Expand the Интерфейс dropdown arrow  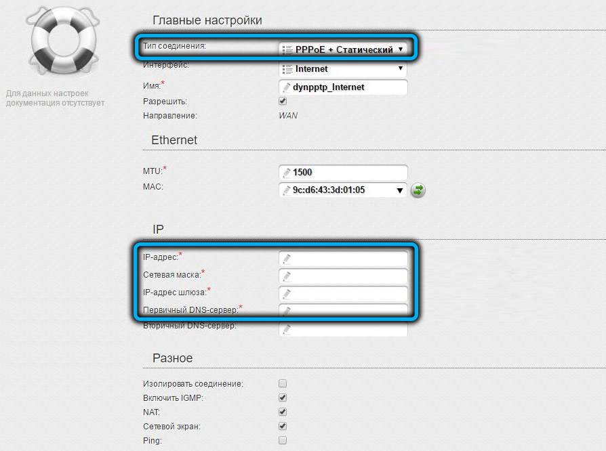pyautogui.click(x=401, y=68)
